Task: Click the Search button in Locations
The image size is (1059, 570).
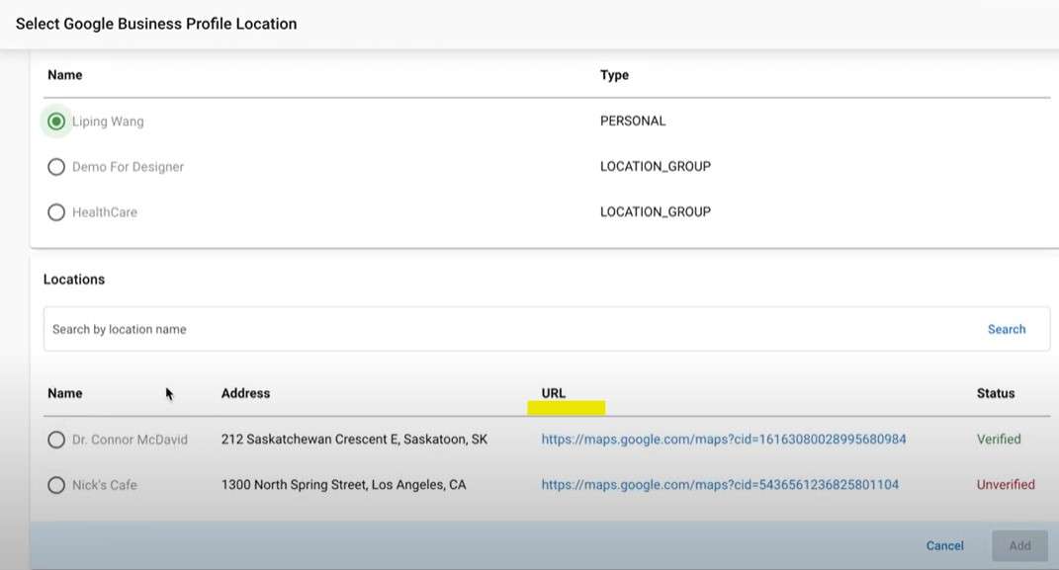Action: (x=1007, y=329)
